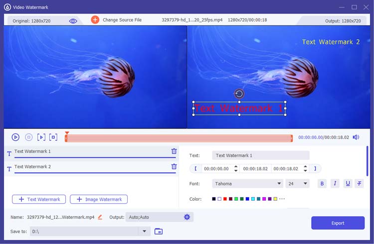This screenshot has height=244, width=374.
Task: Click the middle duration field 00:00:18.02
Action: tap(255, 169)
